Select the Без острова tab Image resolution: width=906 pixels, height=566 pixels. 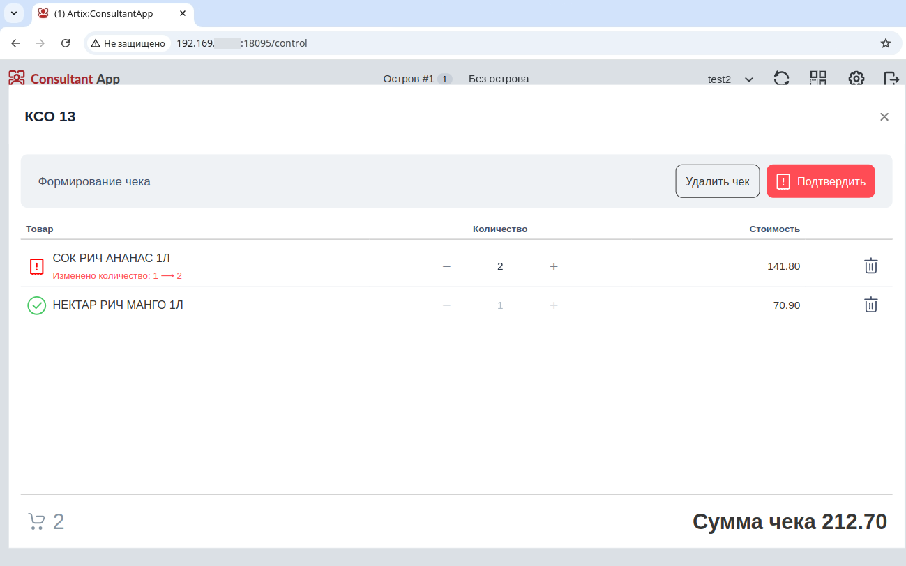pyautogui.click(x=498, y=79)
